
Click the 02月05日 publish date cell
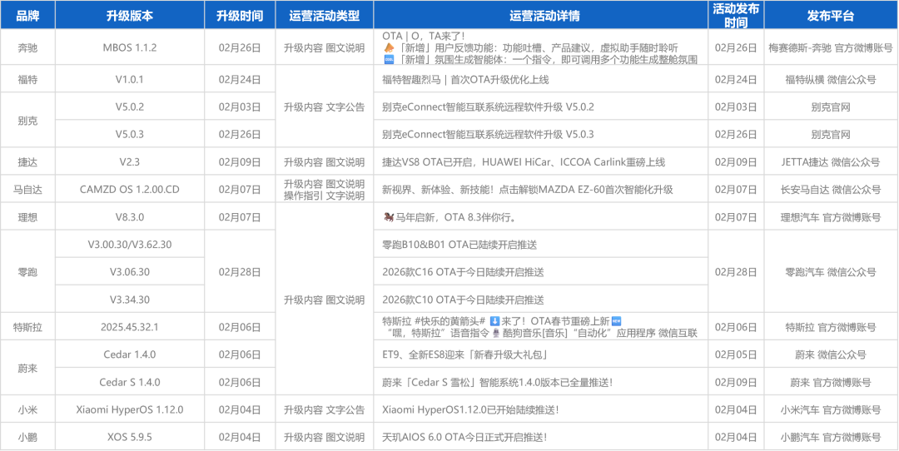pyautogui.click(x=736, y=354)
